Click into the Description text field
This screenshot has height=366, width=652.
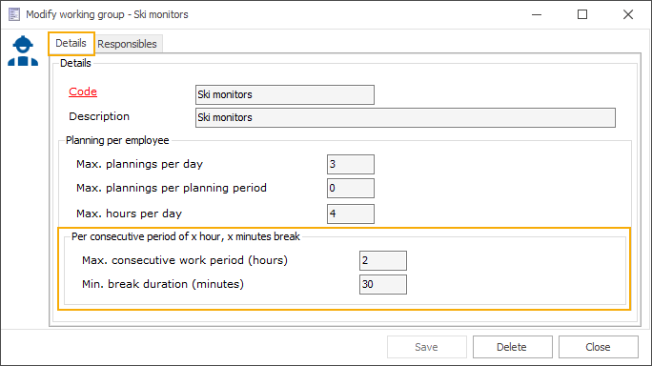pos(405,117)
